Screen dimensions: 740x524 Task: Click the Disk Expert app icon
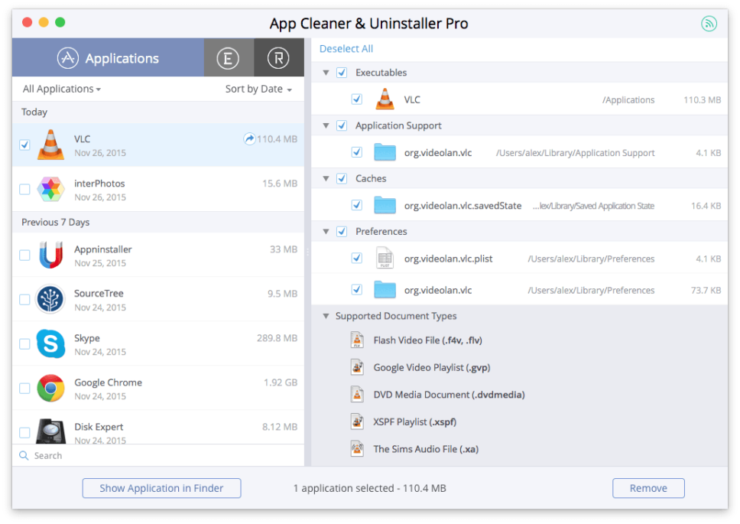[x=50, y=431]
